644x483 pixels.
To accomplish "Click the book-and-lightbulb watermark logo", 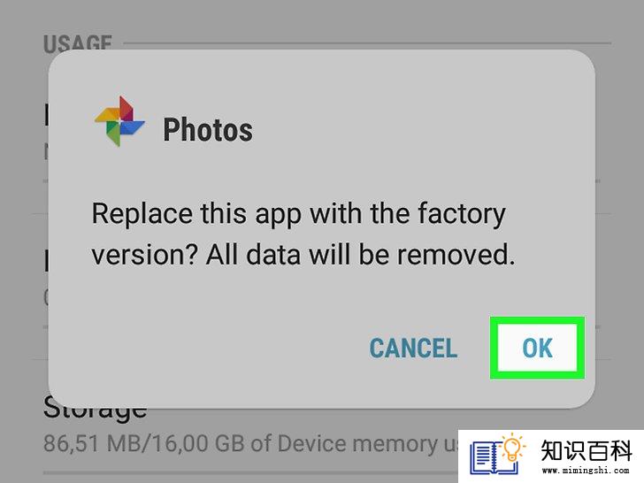I will click(x=498, y=454).
